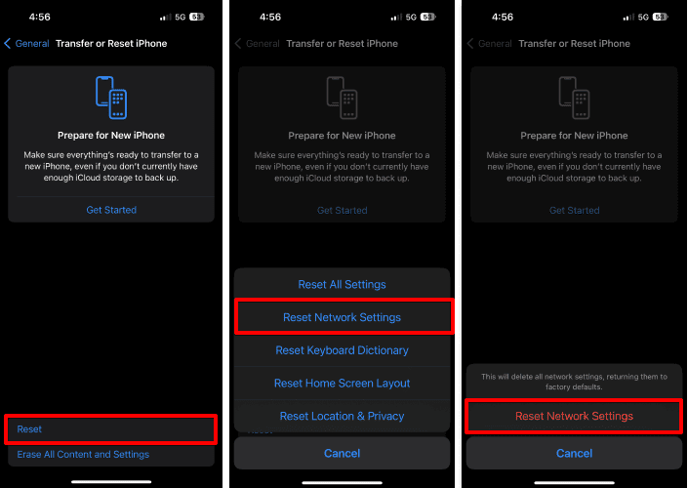Confirm red Reset Network Settings button

(574, 416)
